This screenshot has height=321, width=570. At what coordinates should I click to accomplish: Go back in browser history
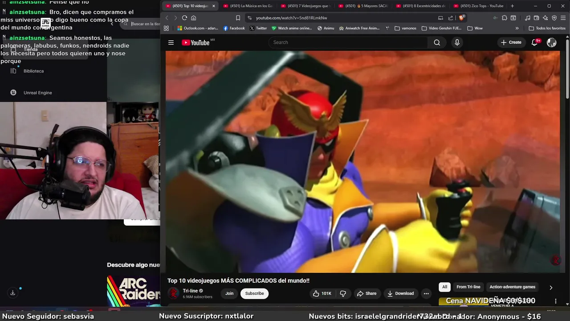167,18
